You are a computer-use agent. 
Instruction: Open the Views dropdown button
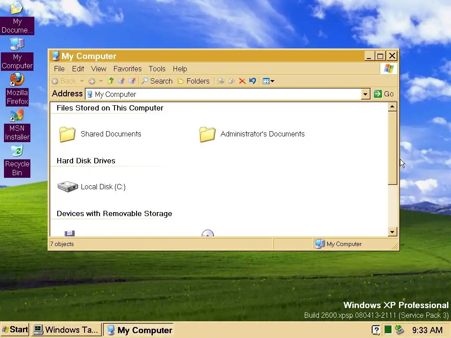click(x=268, y=81)
